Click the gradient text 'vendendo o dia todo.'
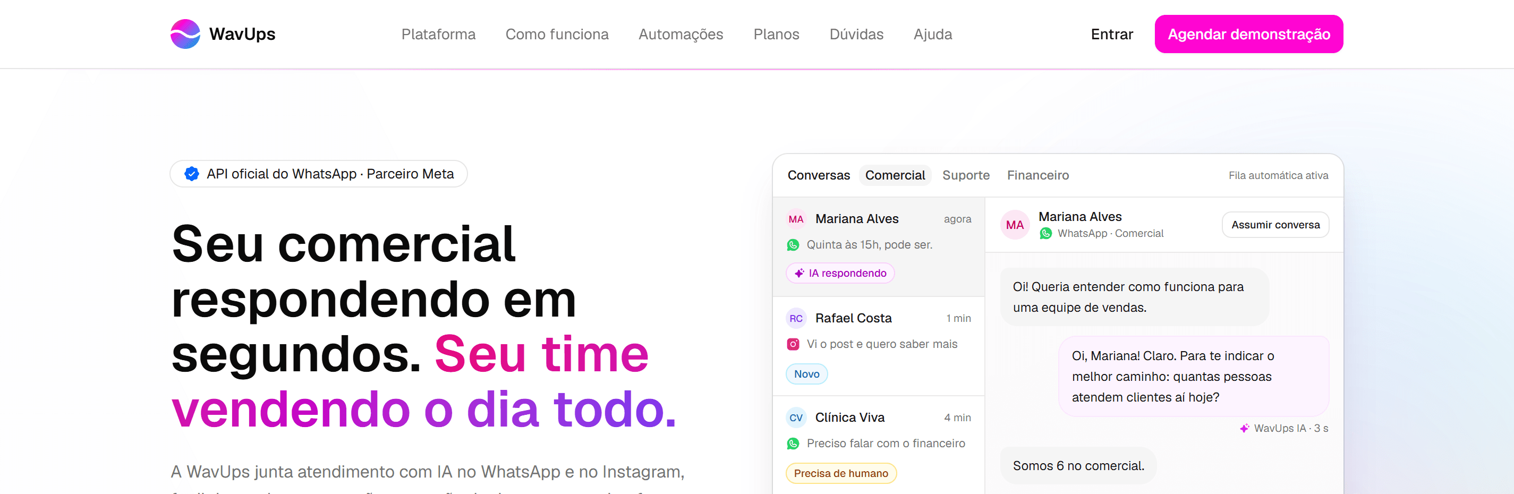 424,410
